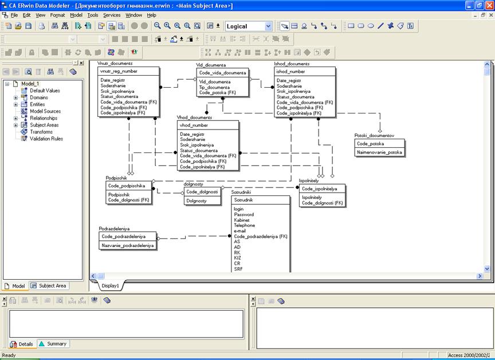The height and width of the screenshot is (360, 495).
Task: Switch to the Model explorer tab
Action: click(15, 286)
